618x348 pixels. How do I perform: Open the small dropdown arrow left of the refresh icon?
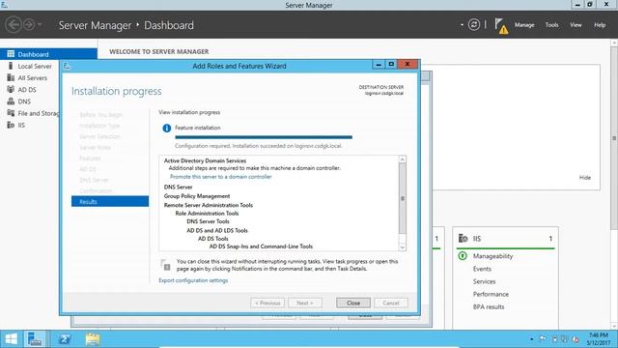pos(462,25)
